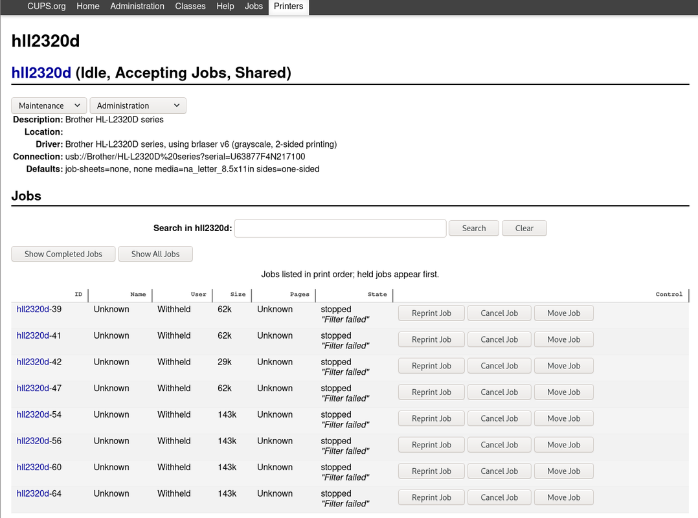Expand the Maintenance dropdown
Image resolution: width=698 pixels, height=518 pixels.
pos(49,106)
